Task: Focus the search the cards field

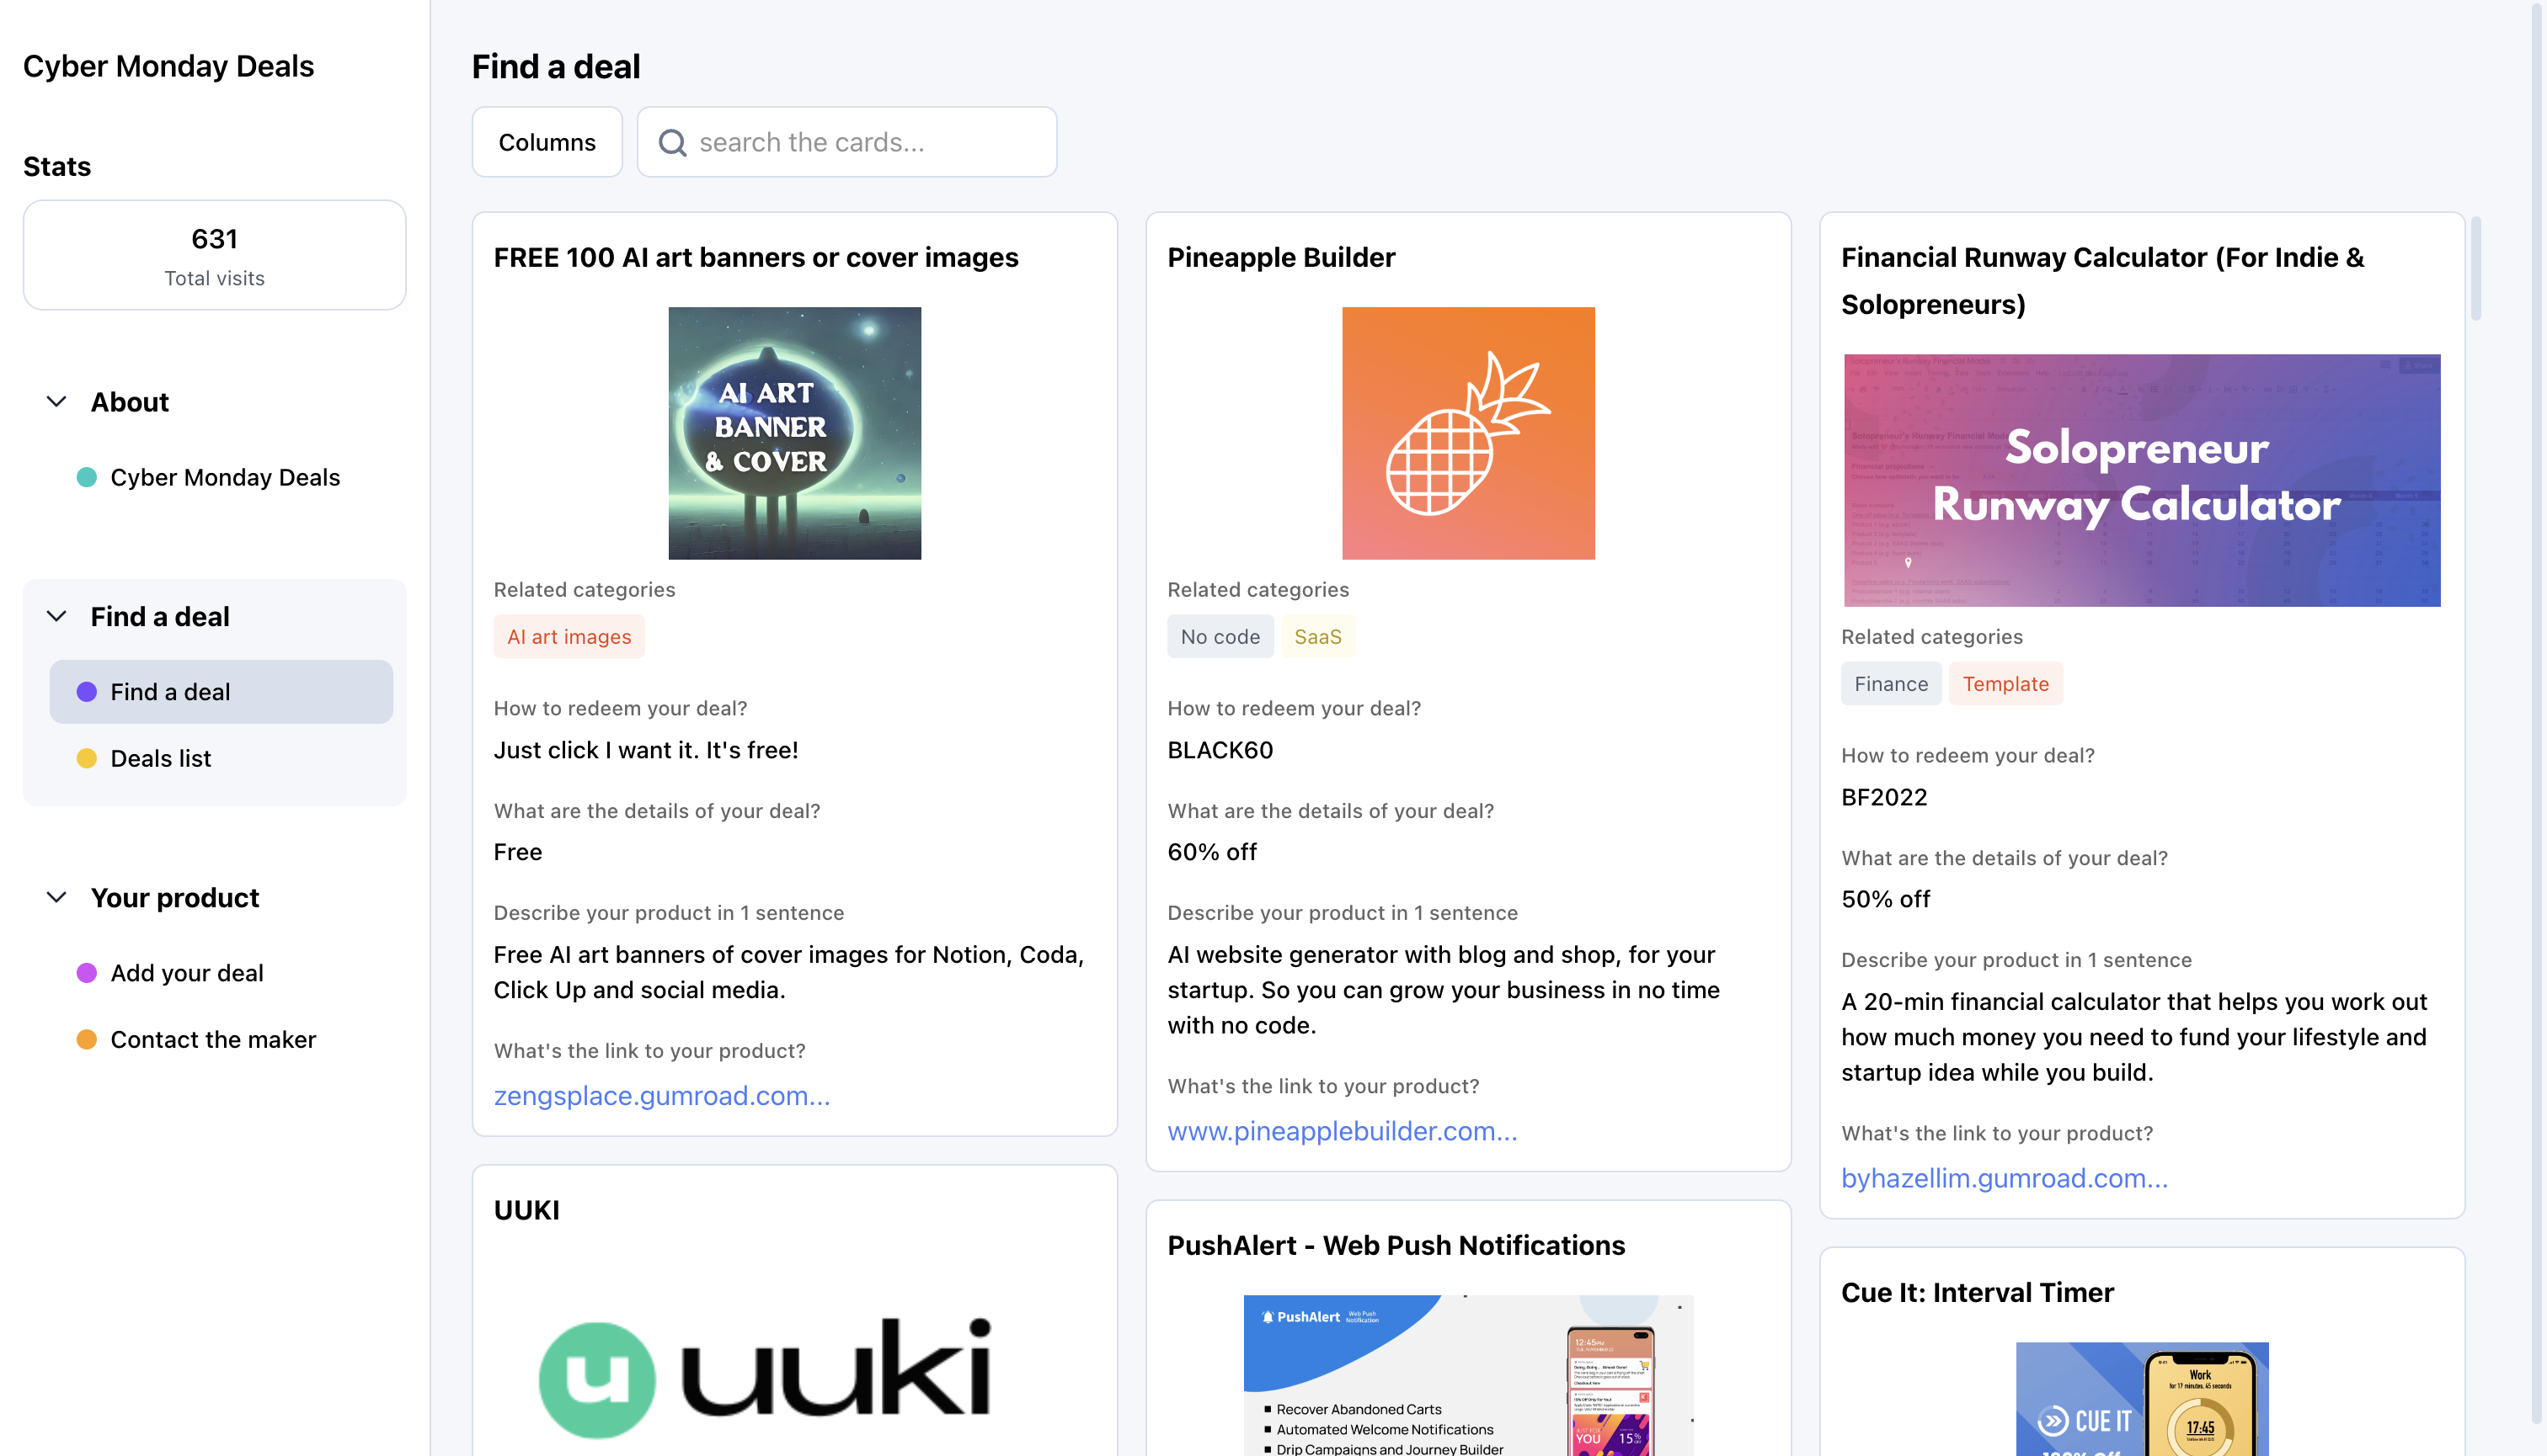Action: click(847, 143)
